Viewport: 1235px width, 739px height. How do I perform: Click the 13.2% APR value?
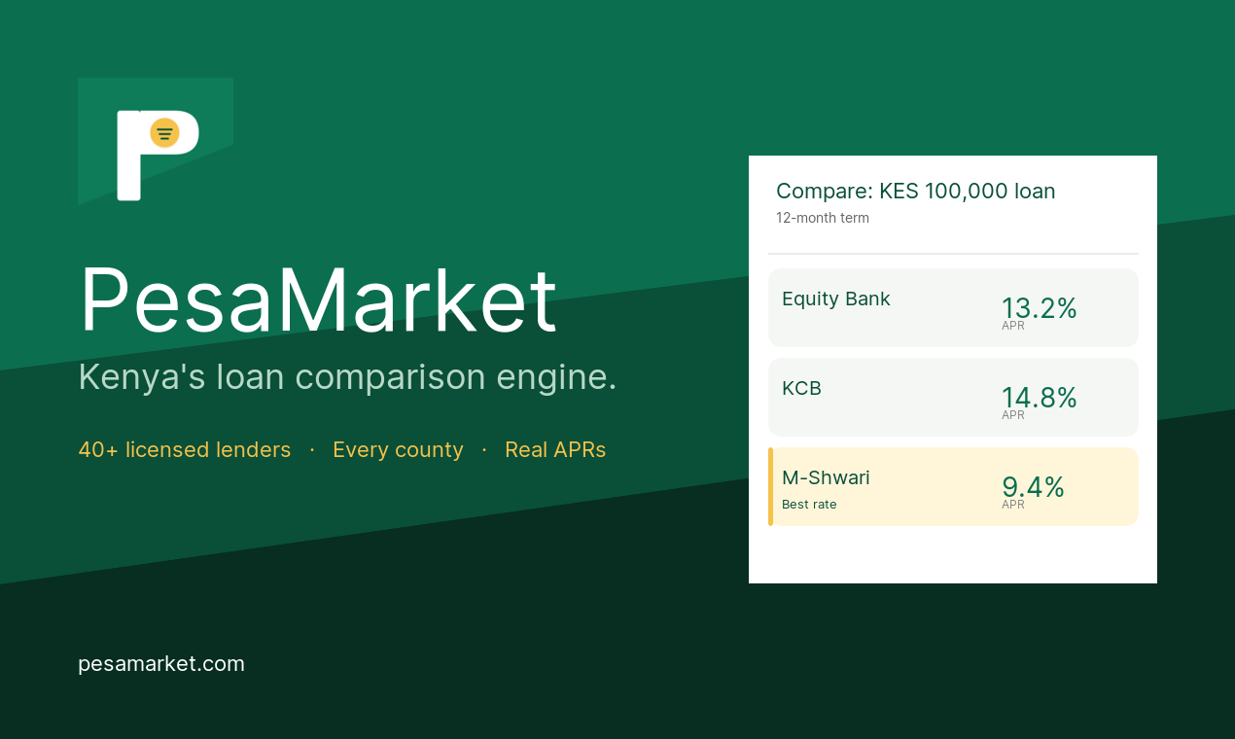(1039, 308)
